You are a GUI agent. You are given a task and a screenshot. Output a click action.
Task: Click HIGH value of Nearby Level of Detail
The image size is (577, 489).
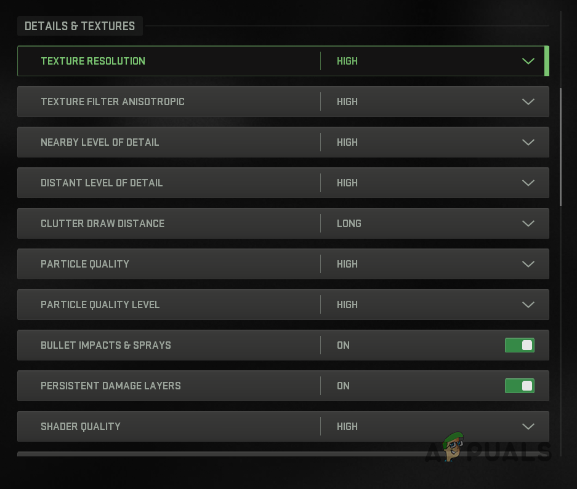347,142
